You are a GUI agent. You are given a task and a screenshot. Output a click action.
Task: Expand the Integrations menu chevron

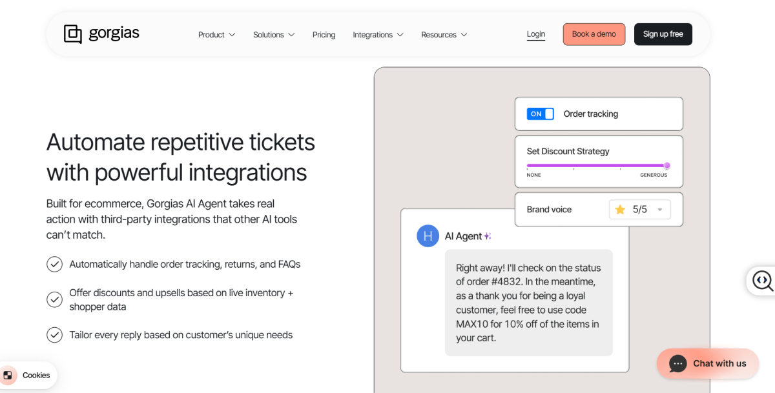coord(400,35)
